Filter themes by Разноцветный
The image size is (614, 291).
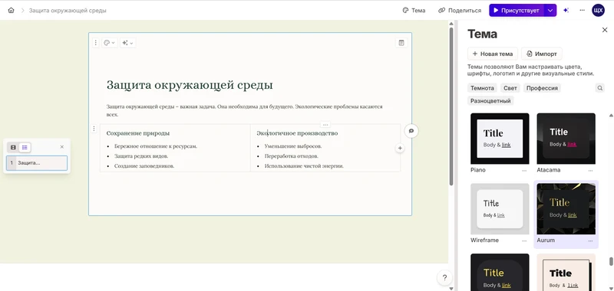490,101
